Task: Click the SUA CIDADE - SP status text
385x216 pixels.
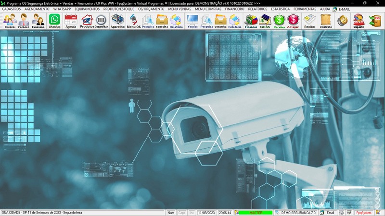Action: point(42,213)
